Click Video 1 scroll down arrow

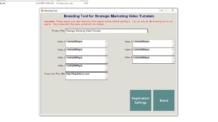point(106,46)
